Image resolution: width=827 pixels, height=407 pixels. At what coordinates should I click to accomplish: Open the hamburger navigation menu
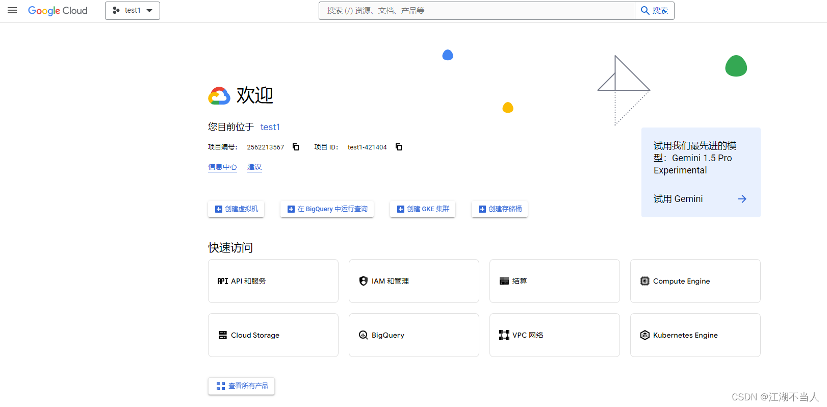click(12, 10)
